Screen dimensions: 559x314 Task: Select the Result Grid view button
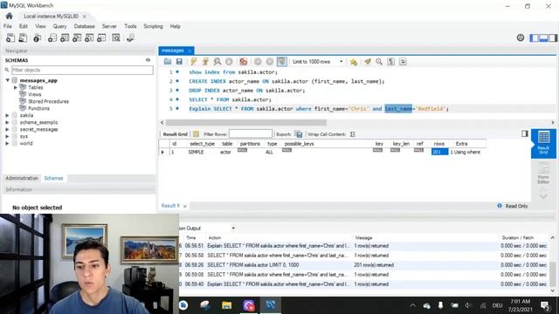[x=543, y=143]
